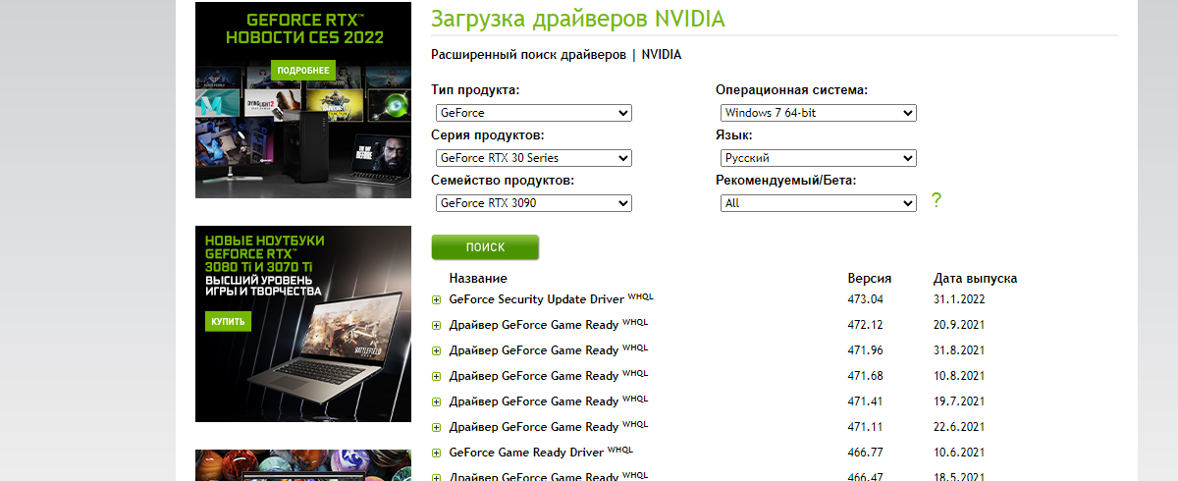Open the Язык Русский dropdown
The height and width of the screenshot is (481, 1178).
(818, 158)
